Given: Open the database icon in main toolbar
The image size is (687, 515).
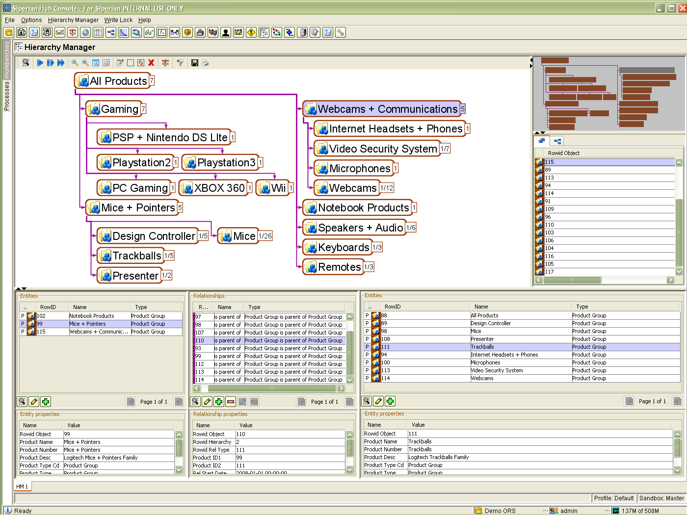Looking at the screenshot, I should pyautogui.click(x=9, y=32).
